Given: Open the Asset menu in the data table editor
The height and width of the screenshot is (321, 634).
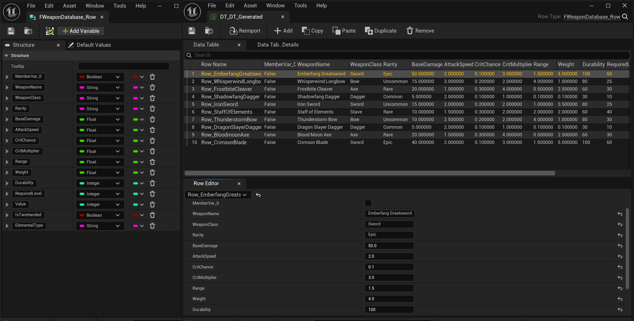Looking at the screenshot, I should click(x=250, y=5).
